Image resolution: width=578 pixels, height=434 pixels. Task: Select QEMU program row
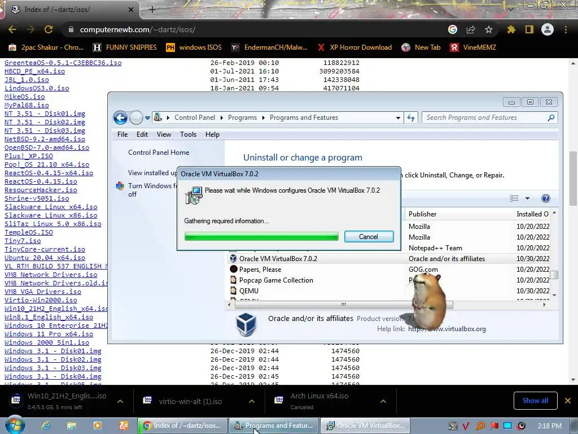point(389,291)
